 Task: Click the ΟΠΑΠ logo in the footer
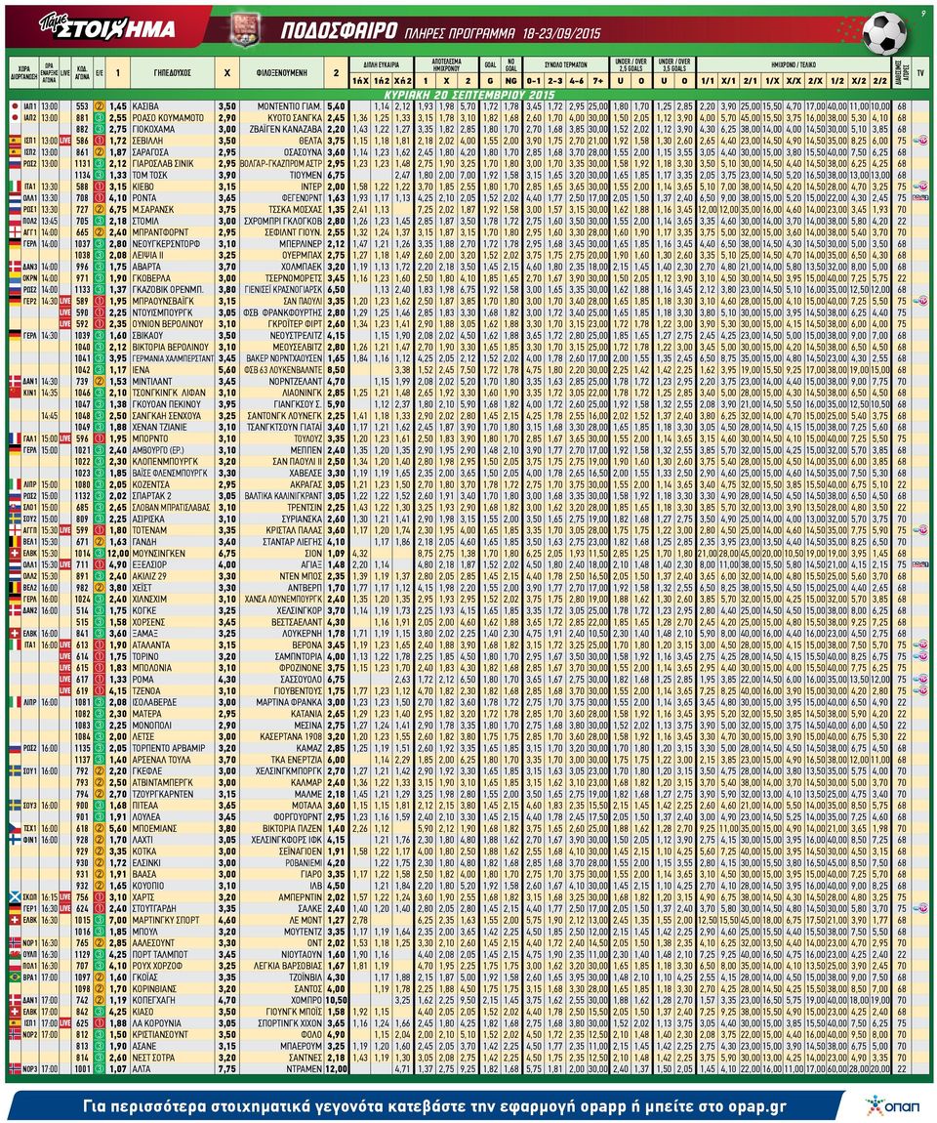tap(893, 1105)
